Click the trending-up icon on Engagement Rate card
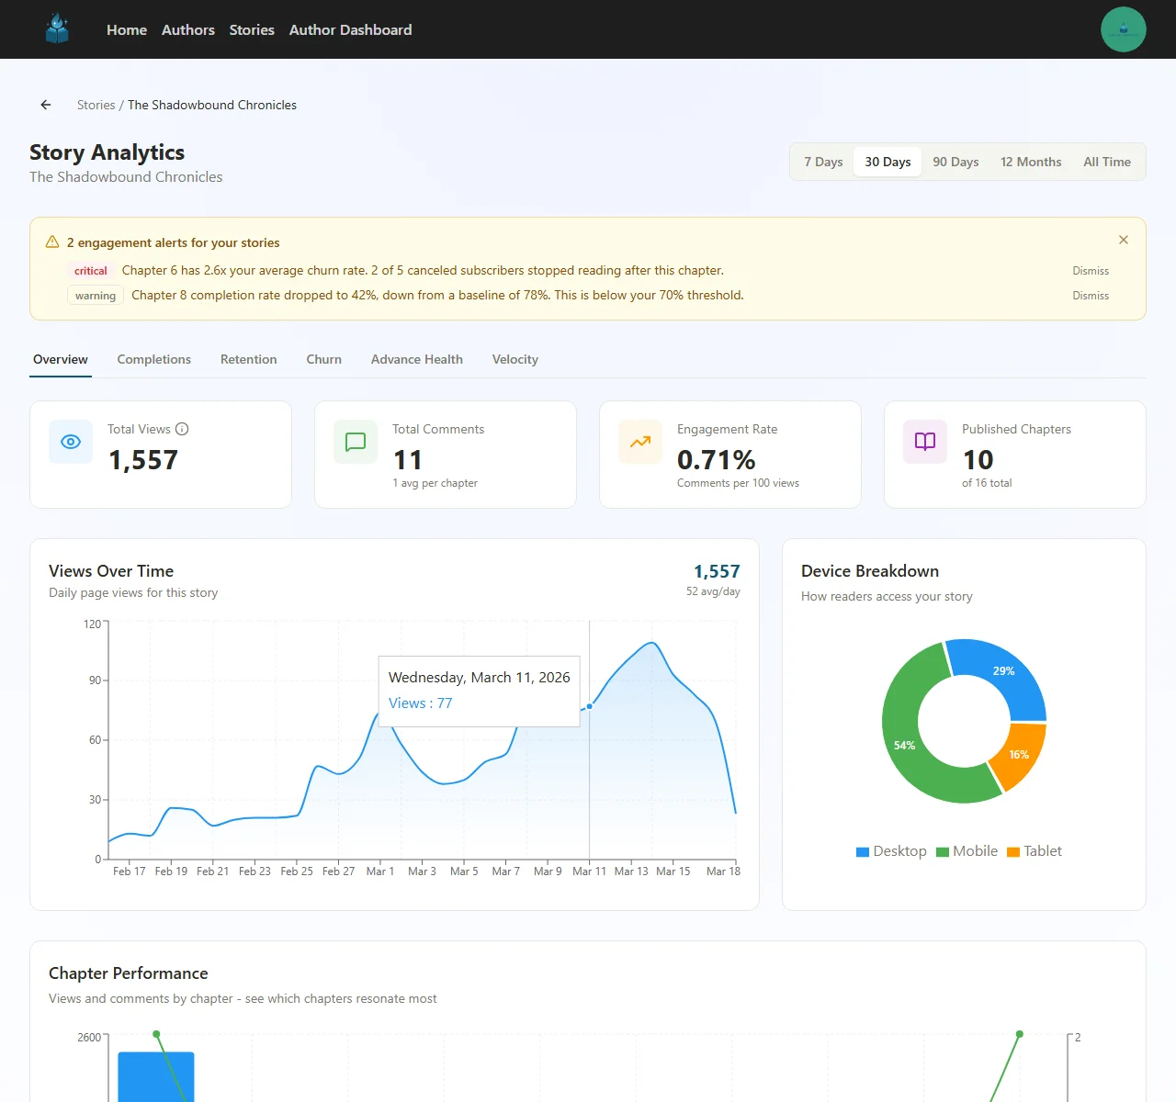Image resolution: width=1176 pixels, height=1102 pixels. coord(639,442)
